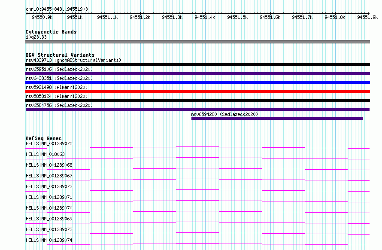Click the black nsv4339713 variant bar
The image size is (382, 250).
click(x=197, y=64)
